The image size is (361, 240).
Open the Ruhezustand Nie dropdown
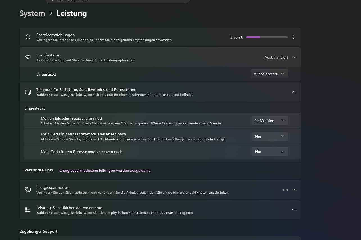(269, 151)
